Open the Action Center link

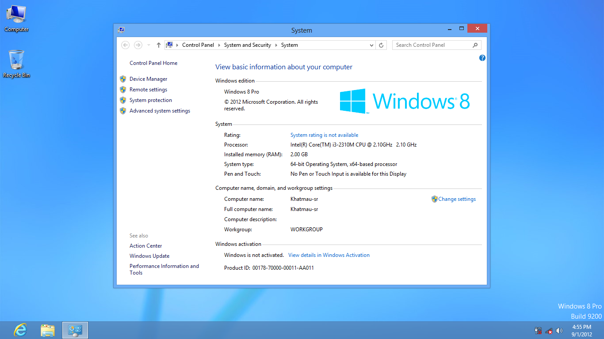click(x=146, y=246)
